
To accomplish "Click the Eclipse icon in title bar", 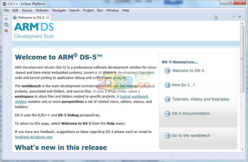I will [x=5, y=4].
